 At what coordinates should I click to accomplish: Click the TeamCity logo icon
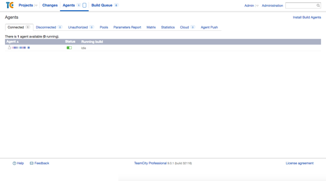click(x=10, y=5)
